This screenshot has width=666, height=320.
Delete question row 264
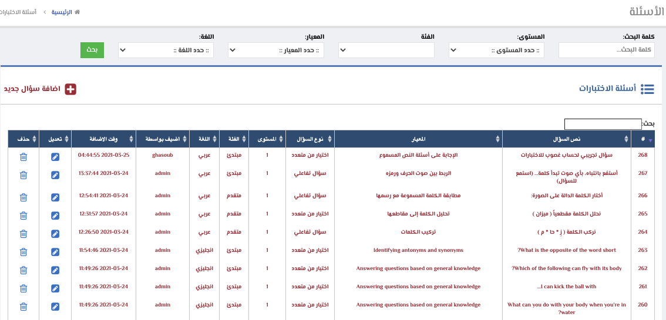(x=23, y=234)
